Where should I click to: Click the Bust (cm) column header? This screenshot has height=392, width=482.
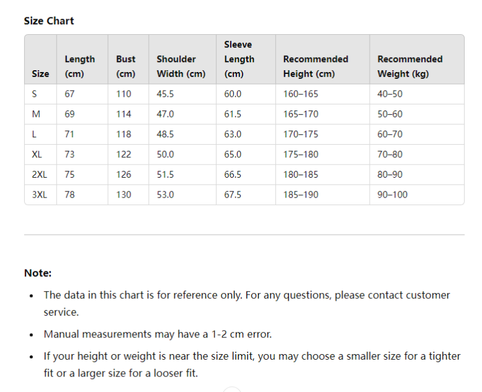pyautogui.click(x=125, y=66)
